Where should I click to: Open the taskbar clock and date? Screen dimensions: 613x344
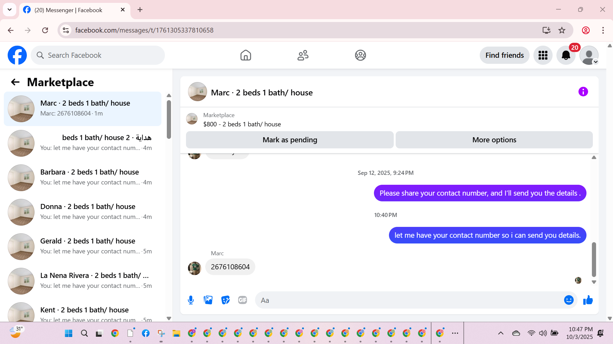pos(580,333)
